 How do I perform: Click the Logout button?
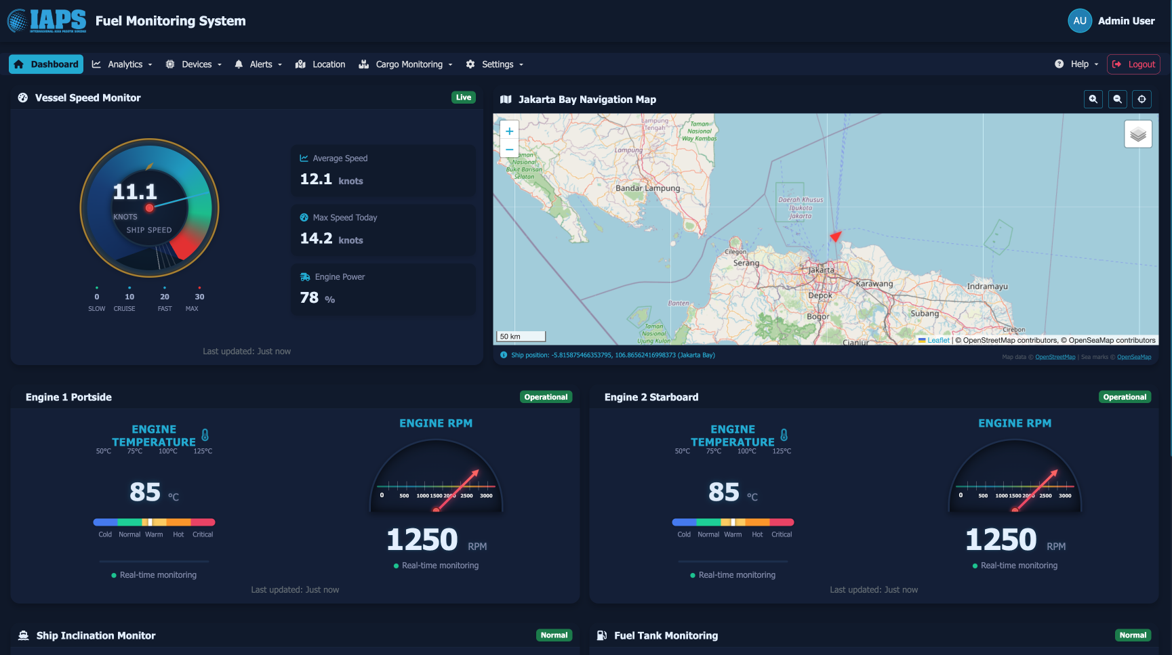pyautogui.click(x=1133, y=64)
